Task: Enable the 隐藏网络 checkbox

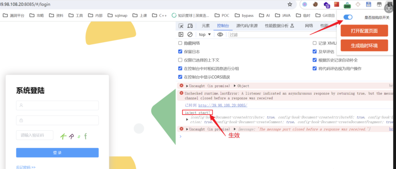Action: point(180,43)
